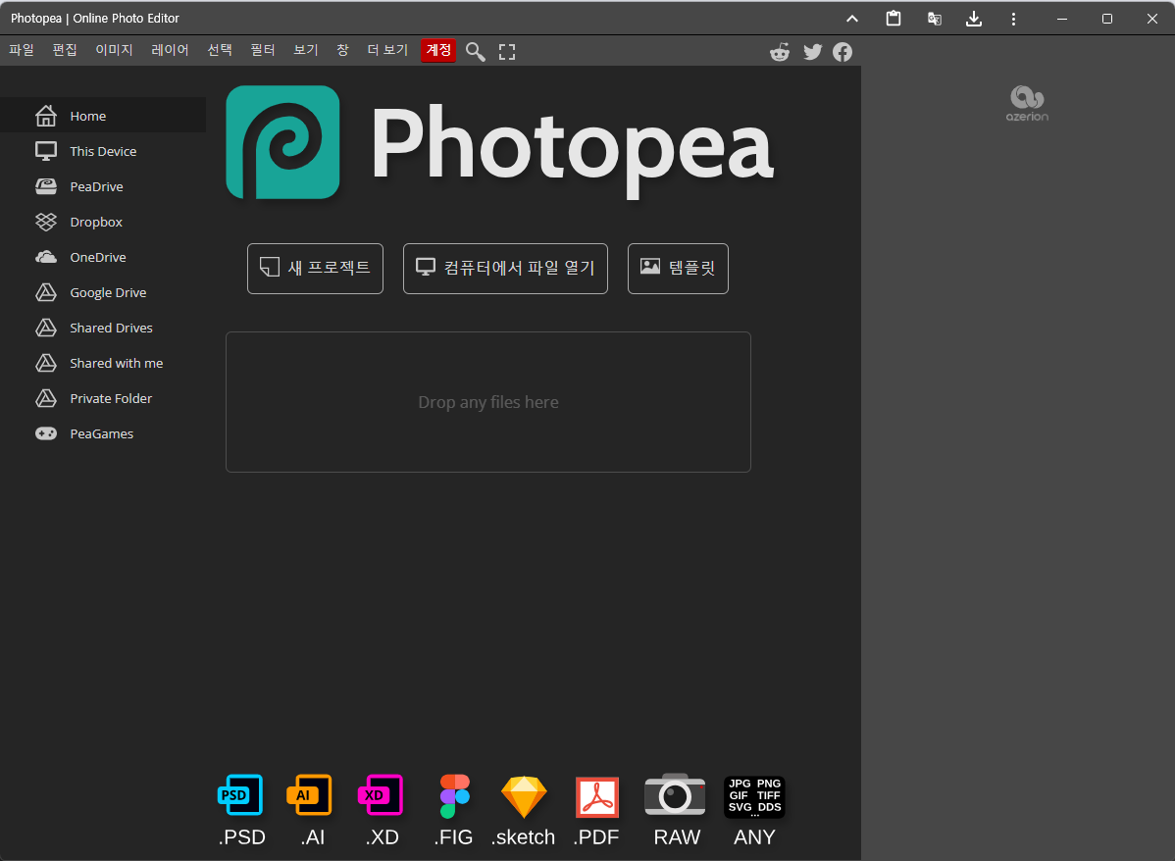Click the This Device monitor icon
This screenshot has width=1175, height=861.
click(x=46, y=151)
